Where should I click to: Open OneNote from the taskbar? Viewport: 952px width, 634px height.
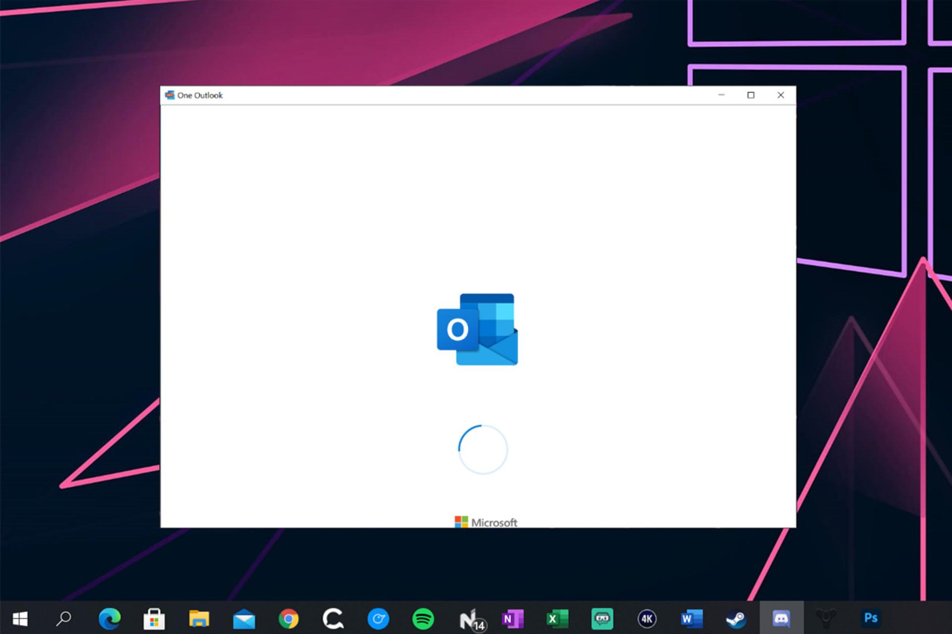pos(513,618)
